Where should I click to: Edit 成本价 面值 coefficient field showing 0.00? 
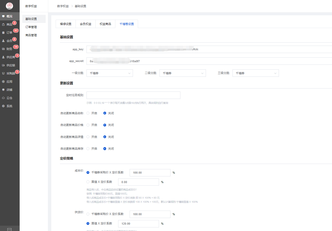click(139, 182)
